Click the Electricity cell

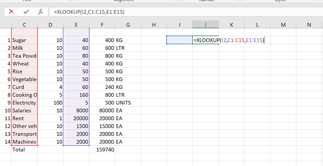pyautogui.click(x=25, y=103)
